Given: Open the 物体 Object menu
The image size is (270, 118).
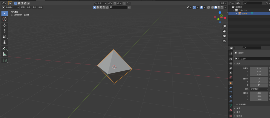Looking at the screenshot, I should [x=40, y=7].
